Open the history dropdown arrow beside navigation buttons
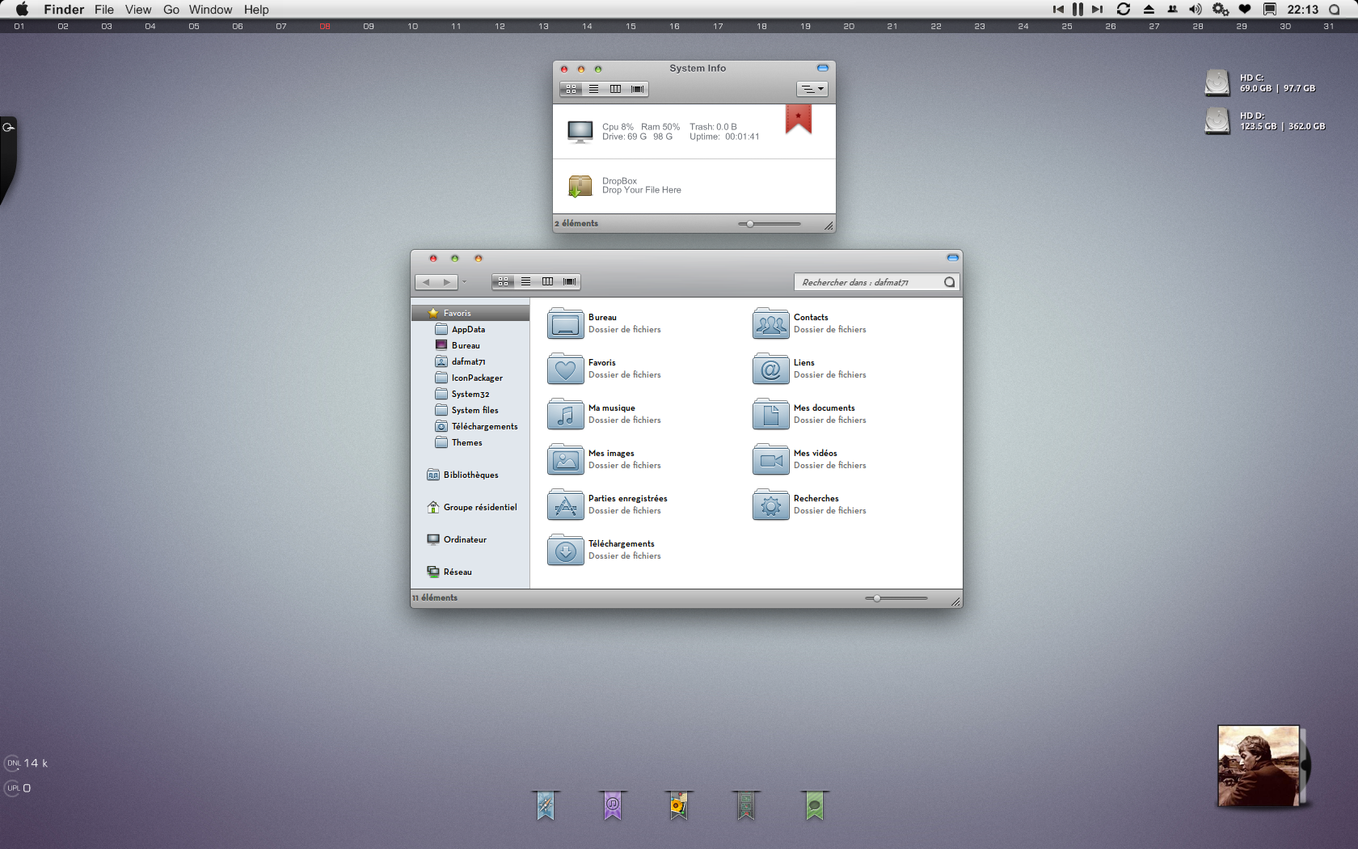The width and height of the screenshot is (1358, 849). [x=464, y=281]
